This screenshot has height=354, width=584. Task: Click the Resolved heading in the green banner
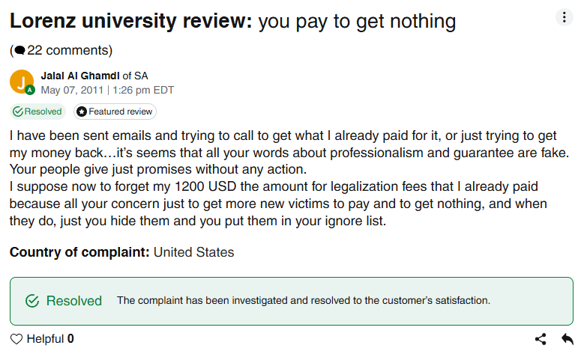pyautogui.click(x=74, y=301)
